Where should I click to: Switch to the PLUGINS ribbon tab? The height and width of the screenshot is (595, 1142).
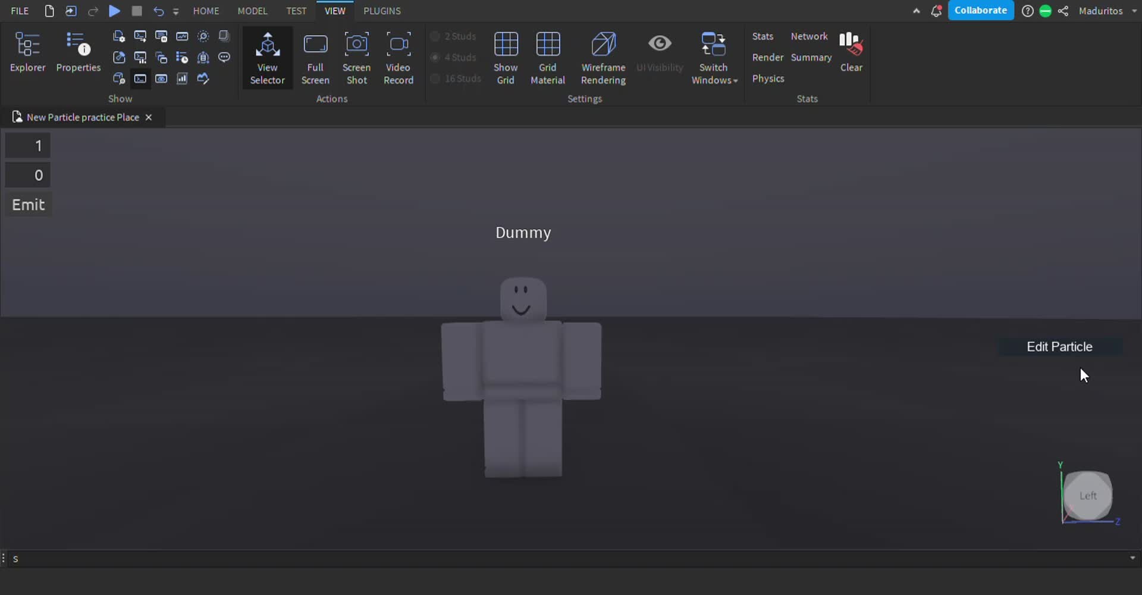[382, 11]
